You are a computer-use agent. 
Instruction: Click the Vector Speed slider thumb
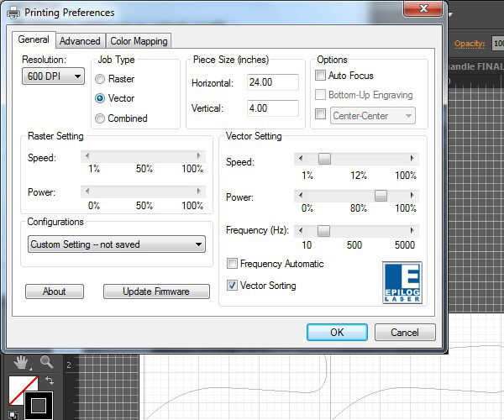(324, 159)
